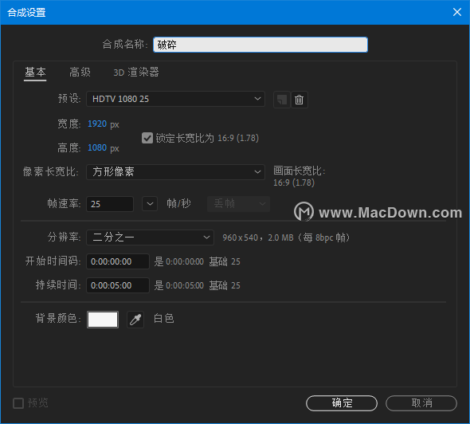Viewport: 470px width, 424px height.
Task: Click the frame rate 25 input field
Action: tap(110, 204)
